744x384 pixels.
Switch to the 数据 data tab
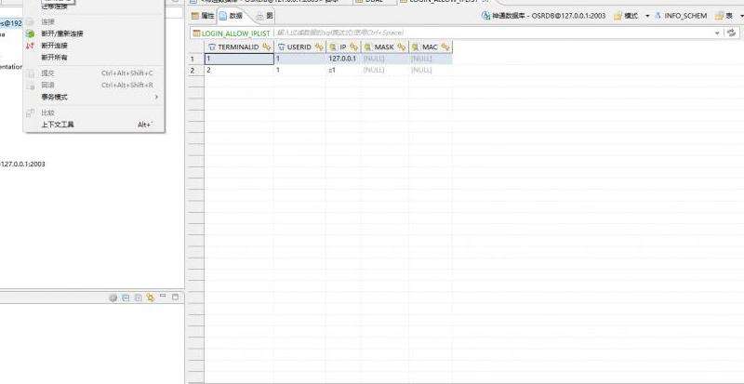pos(231,16)
